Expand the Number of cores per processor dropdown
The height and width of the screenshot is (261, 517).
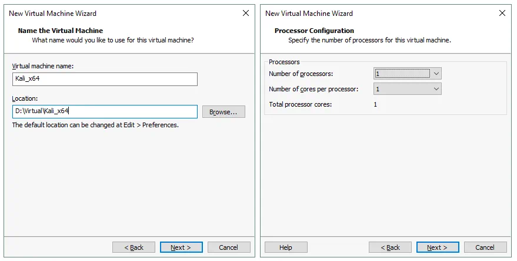(x=407, y=89)
